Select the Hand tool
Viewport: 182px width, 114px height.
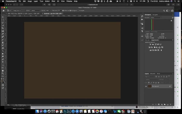point(3,71)
